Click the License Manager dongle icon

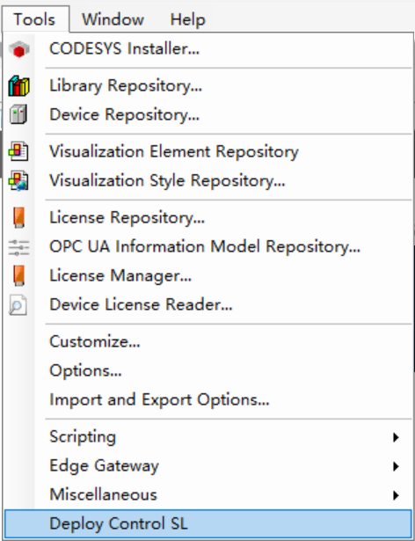(18, 275)
